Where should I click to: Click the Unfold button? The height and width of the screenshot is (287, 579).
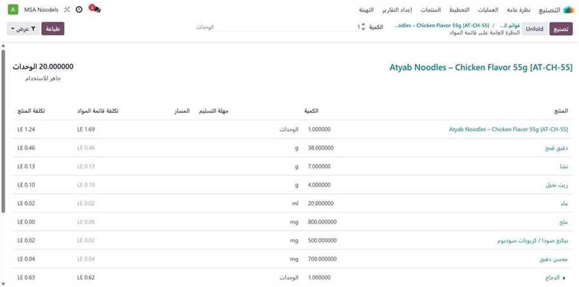click(535, 29)
